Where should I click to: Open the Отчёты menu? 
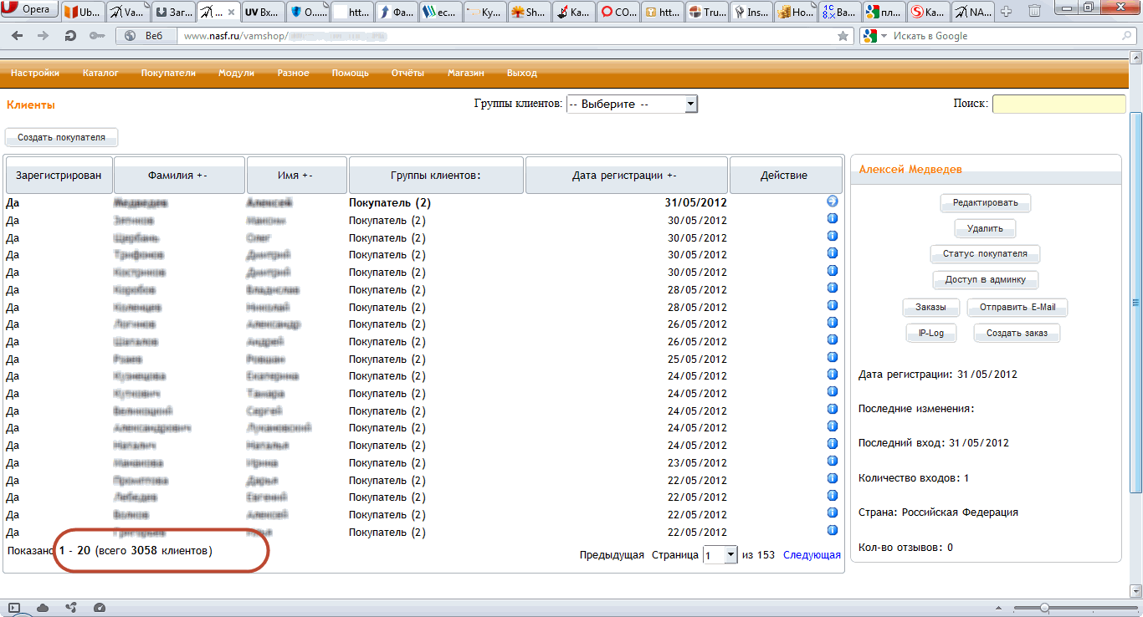407,73
